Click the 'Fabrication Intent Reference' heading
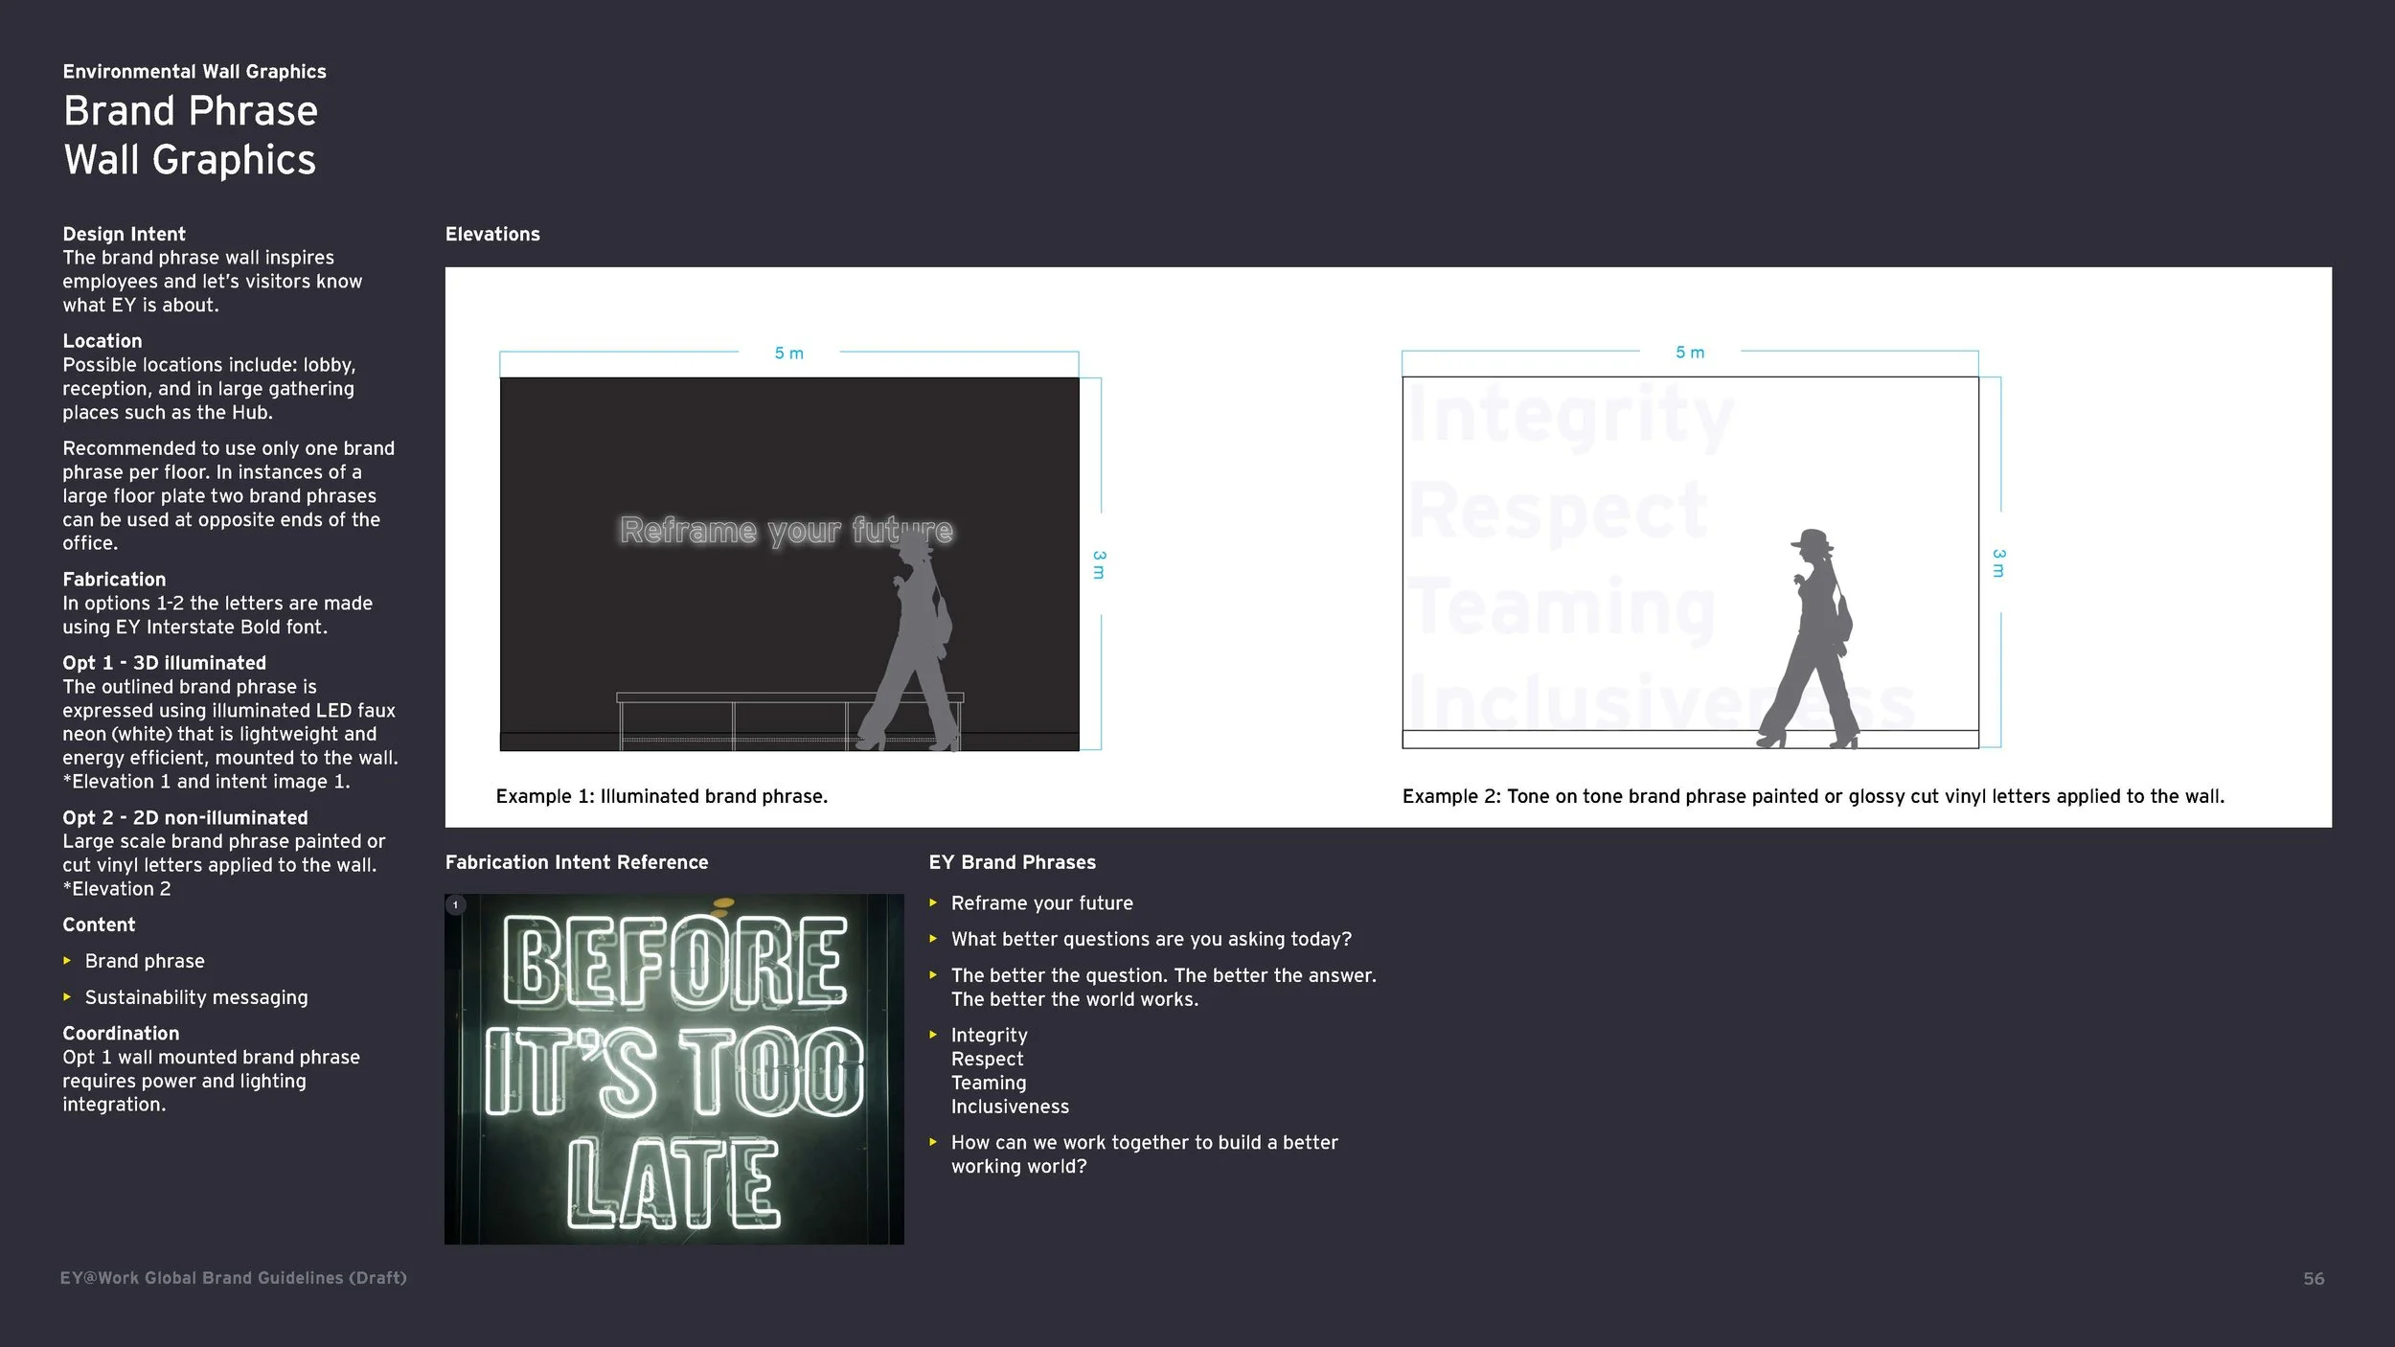This screenshot has width=2395, height=1347. click(577, 862)
